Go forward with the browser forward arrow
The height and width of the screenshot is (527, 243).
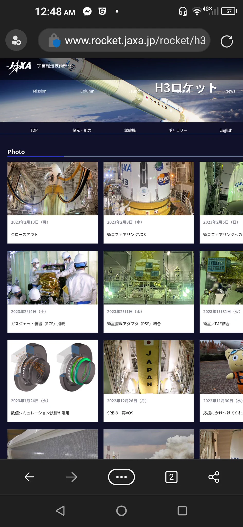(x=71, y=477)
